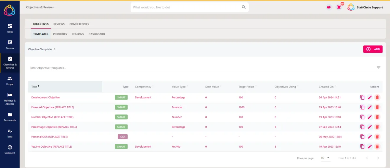Select the Priorities sub-tab
Image resolution: width=390 pixels, height=168 pixels.
pyautogui.click(x=60, y=34)
